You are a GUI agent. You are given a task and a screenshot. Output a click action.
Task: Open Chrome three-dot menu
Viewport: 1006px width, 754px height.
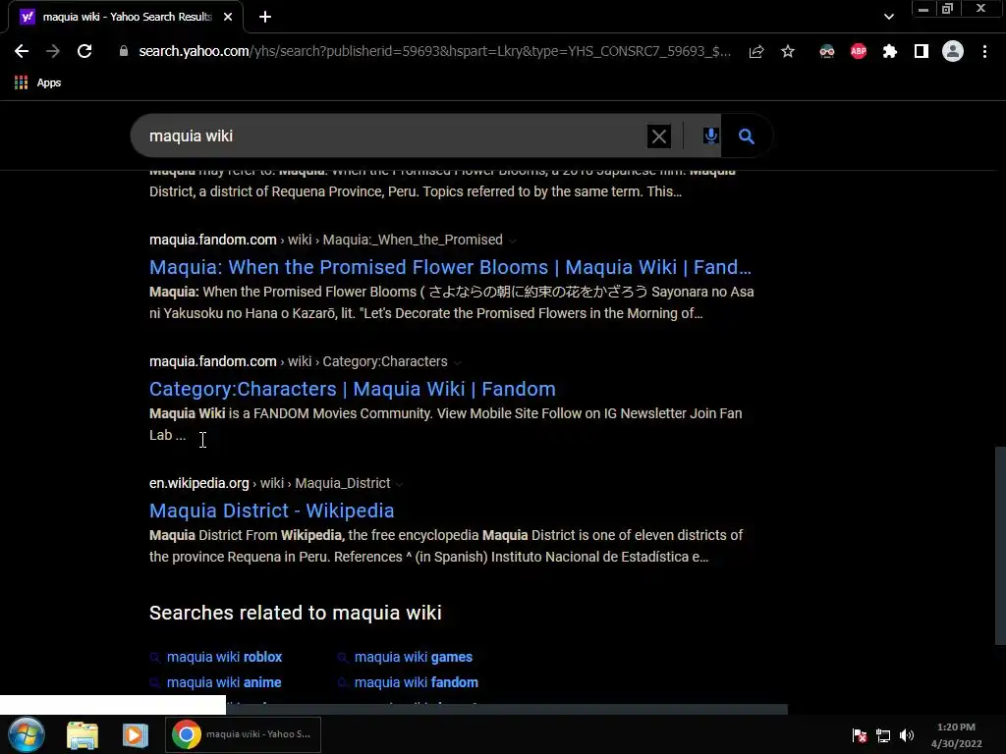[x=984, y=51]
